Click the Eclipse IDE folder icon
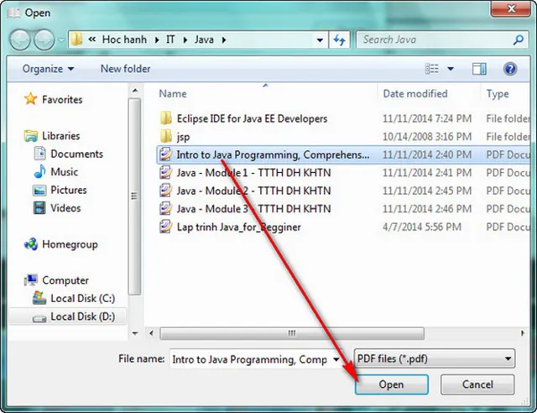Screen dimensions: 537x413 [x=165, y=118]
